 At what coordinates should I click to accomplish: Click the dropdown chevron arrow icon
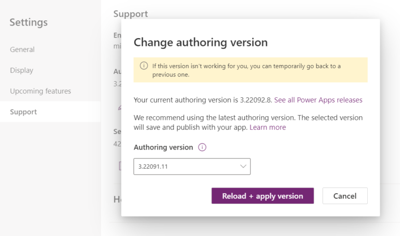[243, 166]
